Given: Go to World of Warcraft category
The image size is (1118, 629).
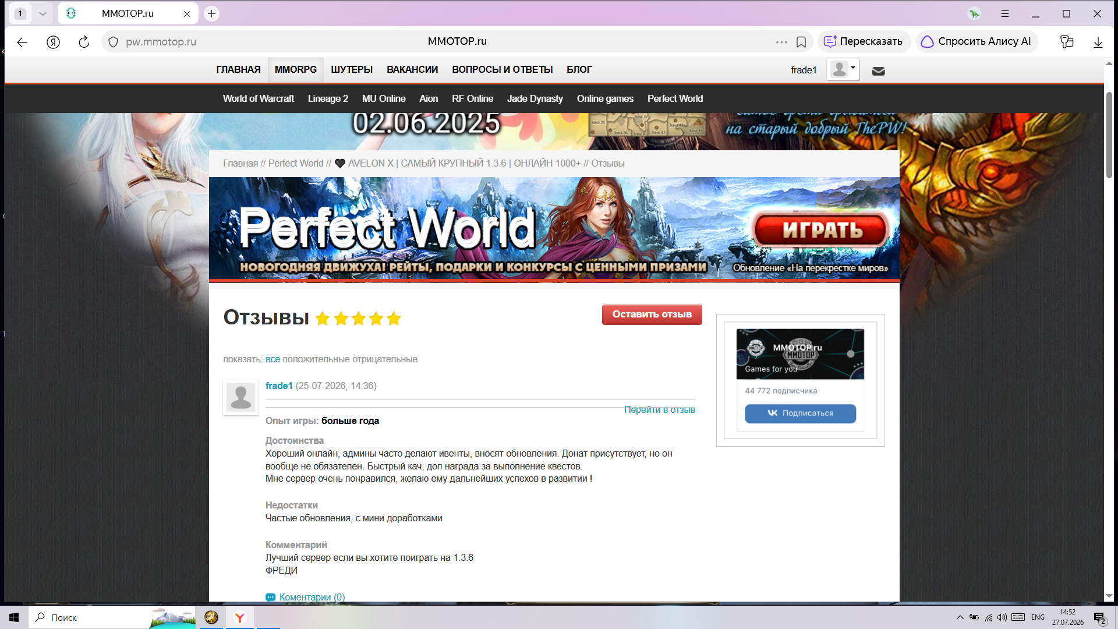Looking at the screenshot, I should pyautogui.click(x=259, y=99).
